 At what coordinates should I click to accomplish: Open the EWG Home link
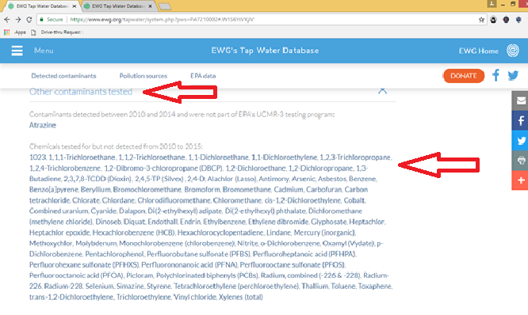click(479, 51)
